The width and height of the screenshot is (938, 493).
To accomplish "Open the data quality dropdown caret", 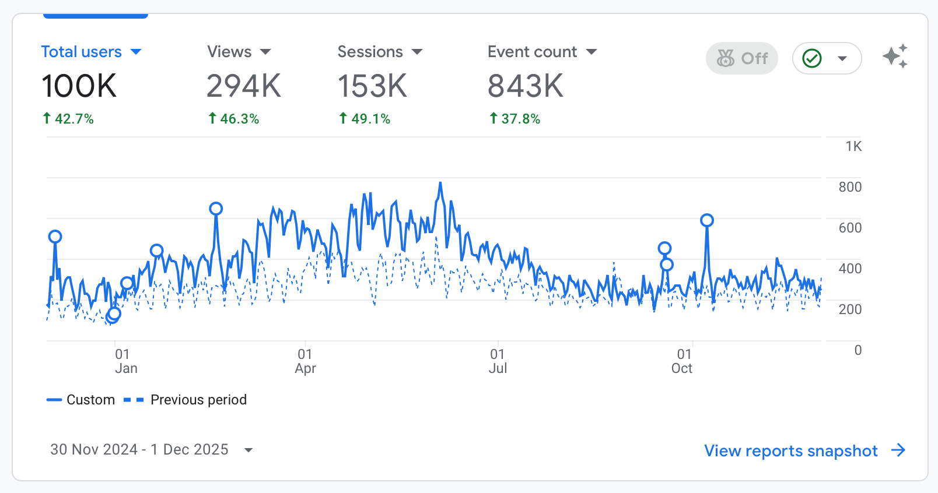I will pos(842,58).
